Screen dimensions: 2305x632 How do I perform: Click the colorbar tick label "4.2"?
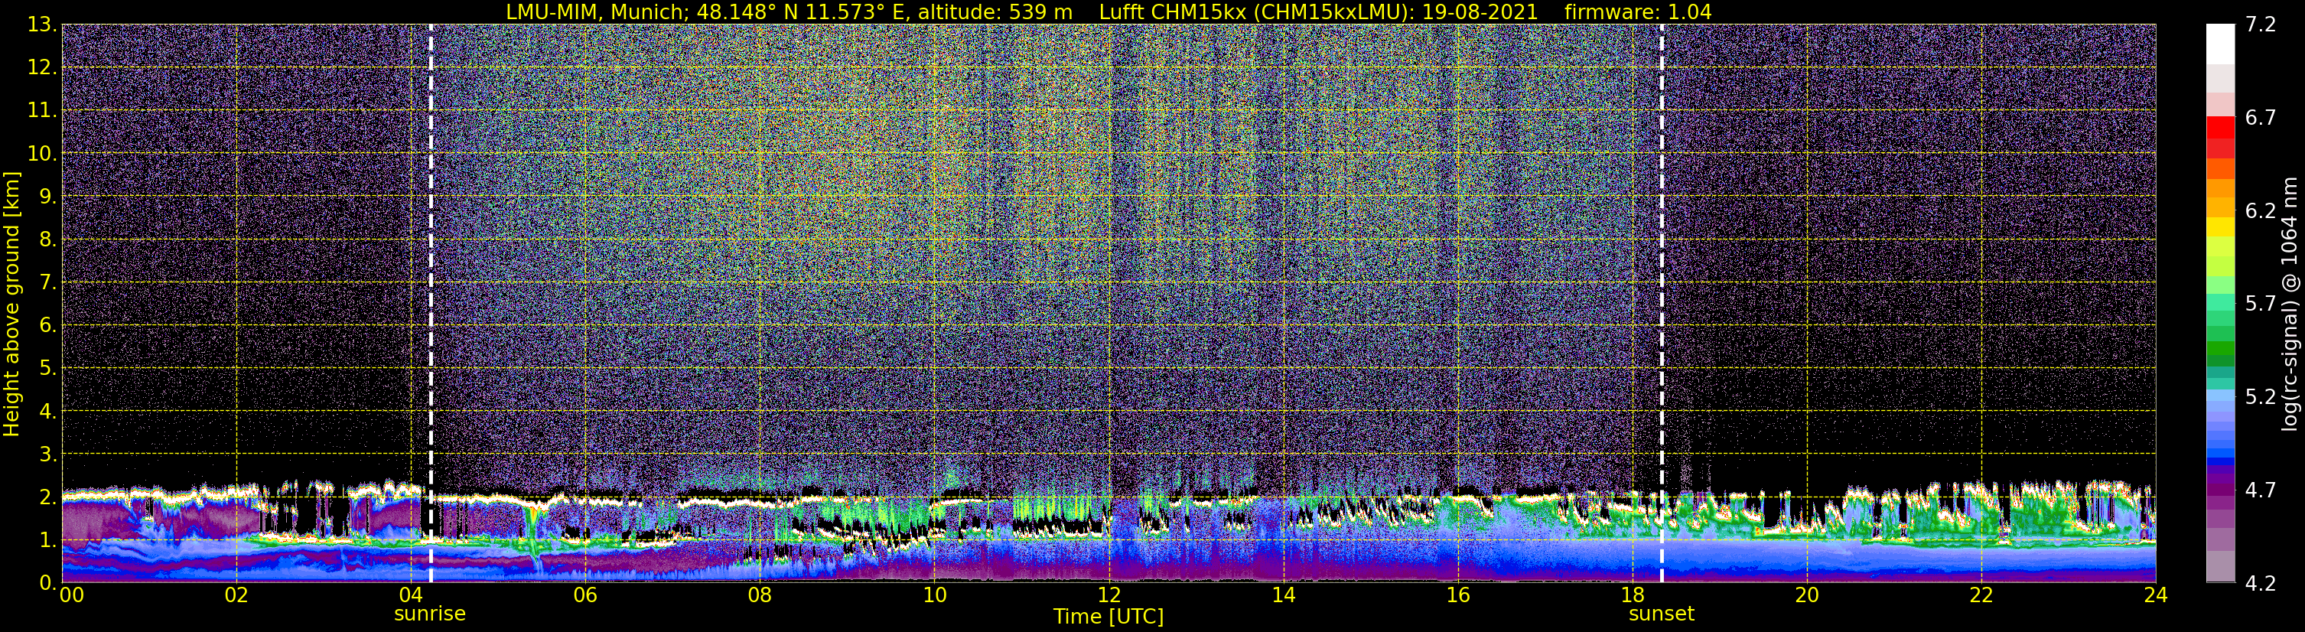[x=2261, y=584]
